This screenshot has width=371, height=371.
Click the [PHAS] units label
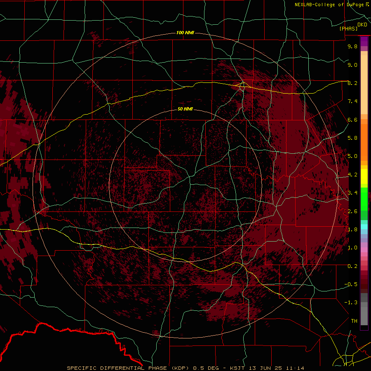pyautogui.click(x=348, y=29)
